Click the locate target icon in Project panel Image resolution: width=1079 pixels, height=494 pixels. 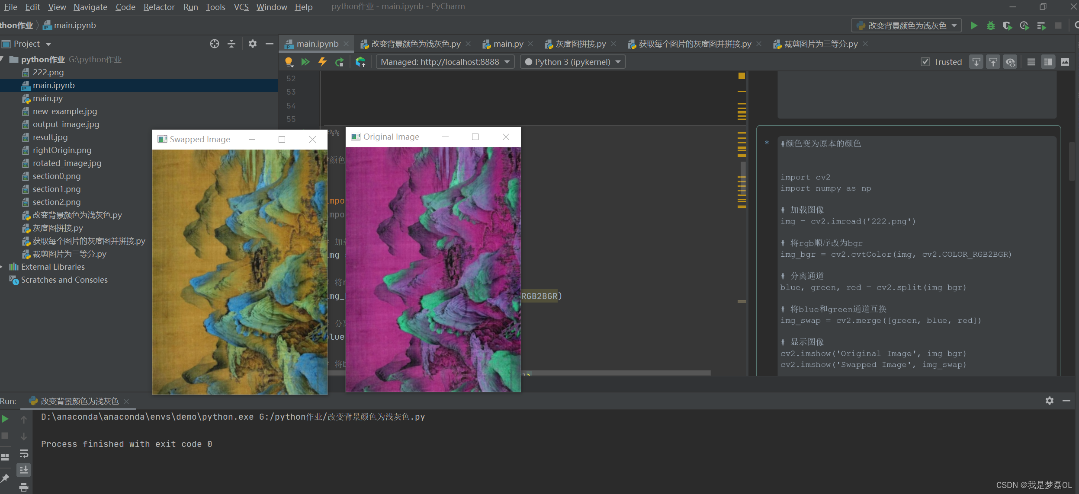tap(214, 44)
